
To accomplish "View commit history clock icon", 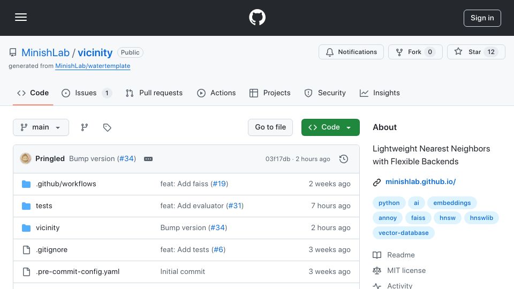I will pos(344,159).
